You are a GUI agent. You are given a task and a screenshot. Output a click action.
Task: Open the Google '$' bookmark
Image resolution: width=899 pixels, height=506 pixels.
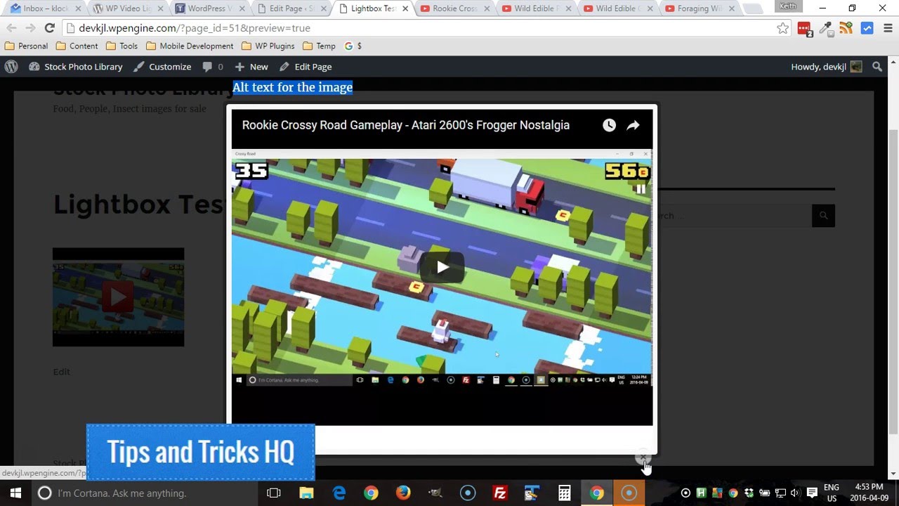tap(353, 46)
